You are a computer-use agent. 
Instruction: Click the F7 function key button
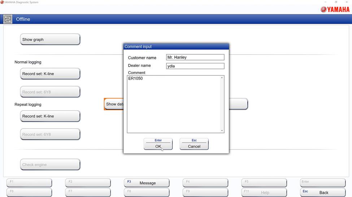[88, 192]
